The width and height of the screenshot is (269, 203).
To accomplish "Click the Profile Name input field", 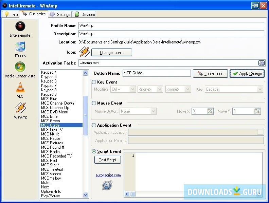I will point(171,25).
